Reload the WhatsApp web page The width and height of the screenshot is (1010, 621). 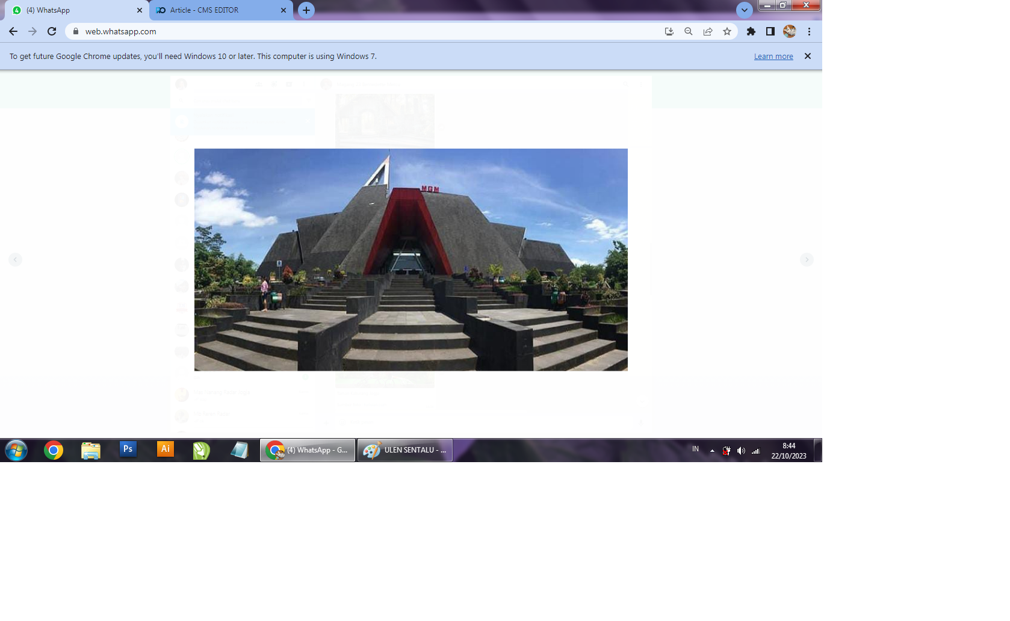point(52,31)
